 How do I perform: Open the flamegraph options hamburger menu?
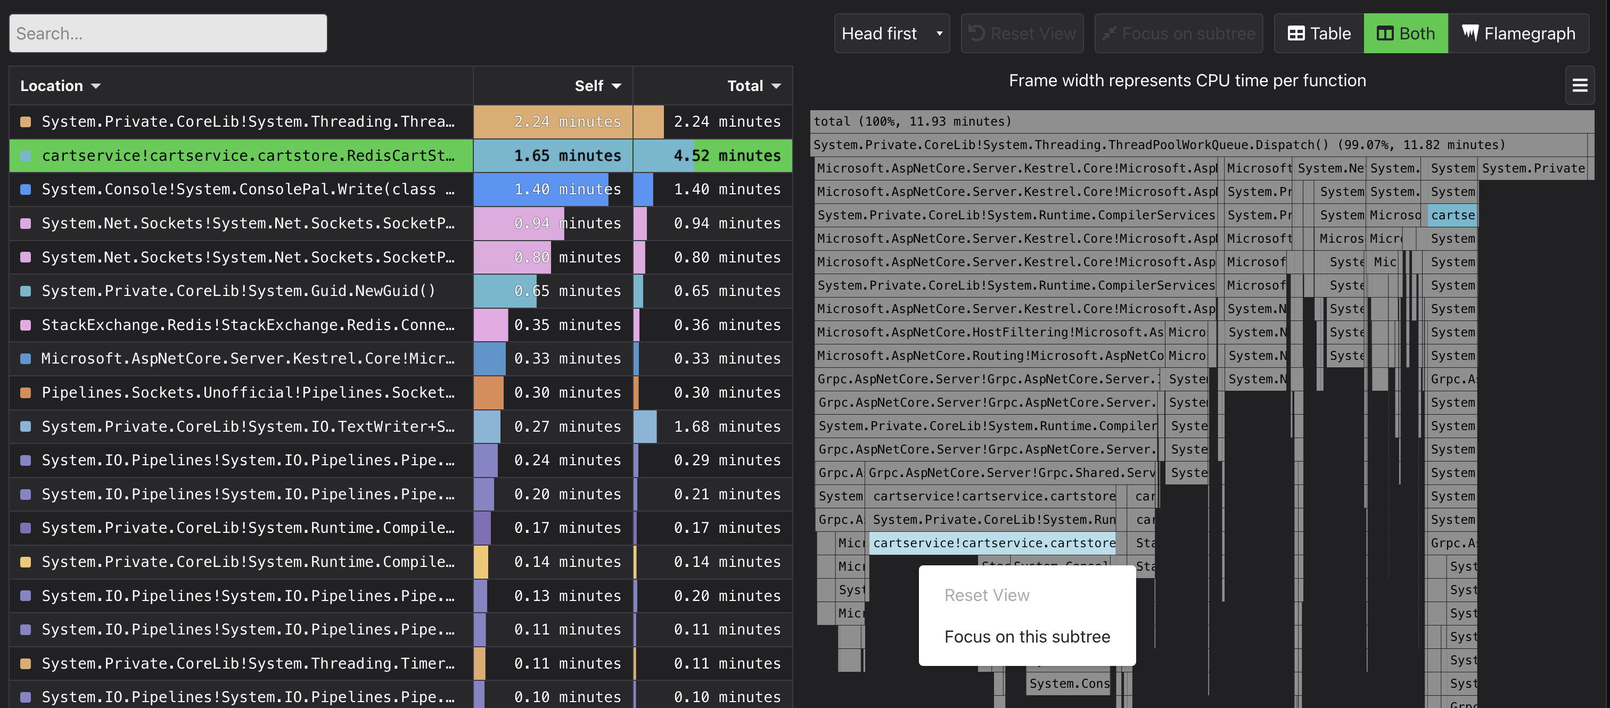[x=1580, y=85]
